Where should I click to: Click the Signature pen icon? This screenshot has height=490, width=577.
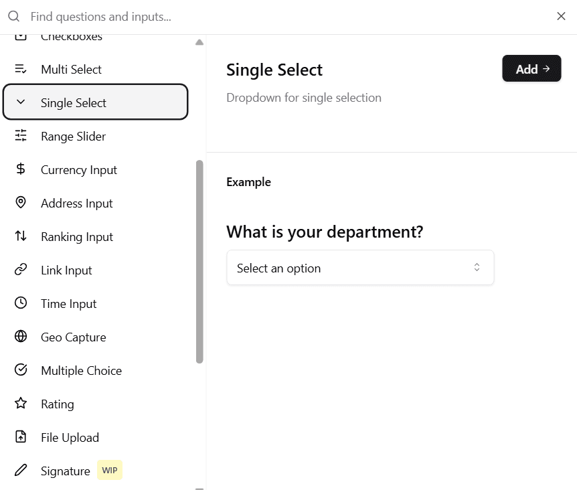pyautogui.click(x=20, y=470)
